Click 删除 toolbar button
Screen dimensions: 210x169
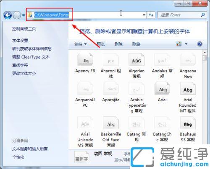(118, 44)
